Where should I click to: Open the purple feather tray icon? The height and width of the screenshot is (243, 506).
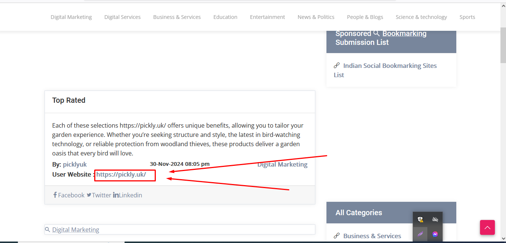(x=420, y=234)
